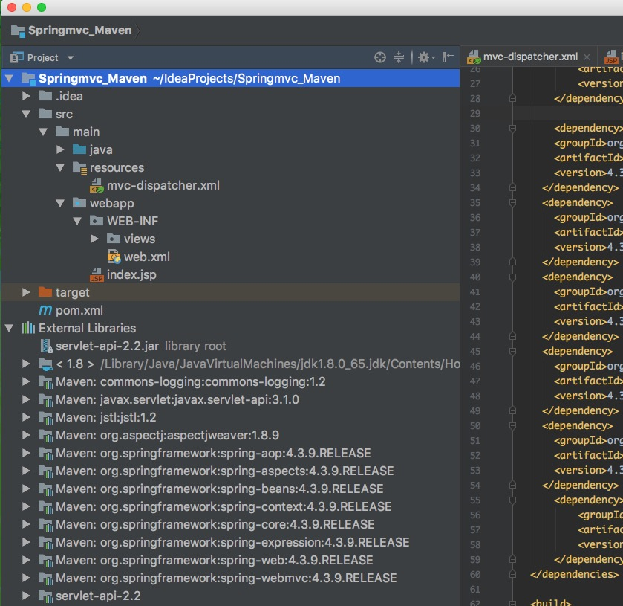Collapse the src folder
Screen dimensions: 623x606
[26, 114]
